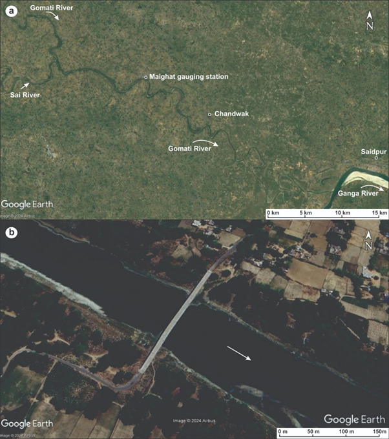Click the curved arrow beside the top-left Gomati River label
Screen dimensions: 389x439
pos(58,16)
